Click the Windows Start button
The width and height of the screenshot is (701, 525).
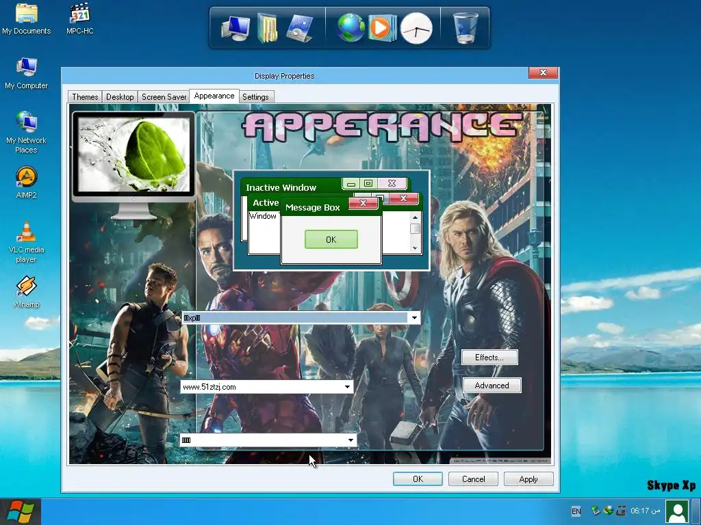20,512
